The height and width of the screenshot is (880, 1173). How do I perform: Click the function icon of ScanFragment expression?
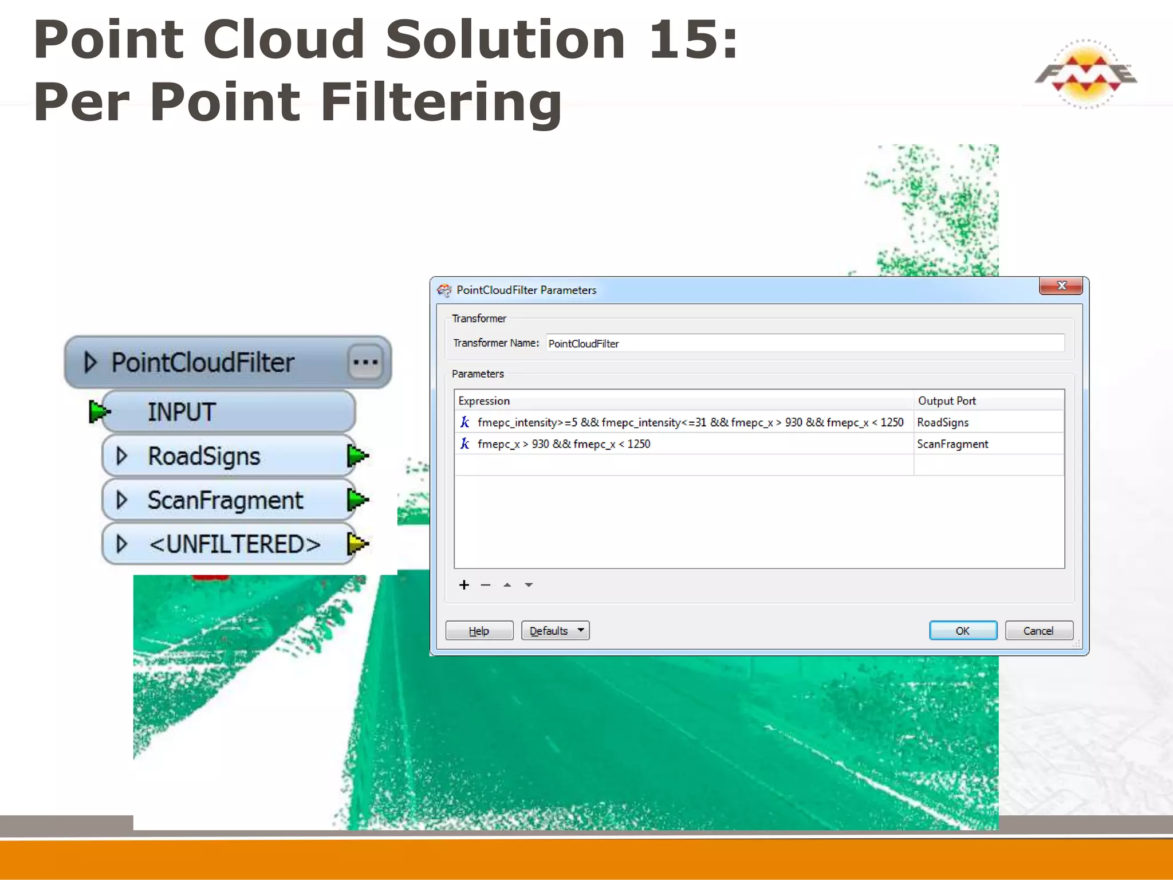pyautogui.click(x=465, y=444)
